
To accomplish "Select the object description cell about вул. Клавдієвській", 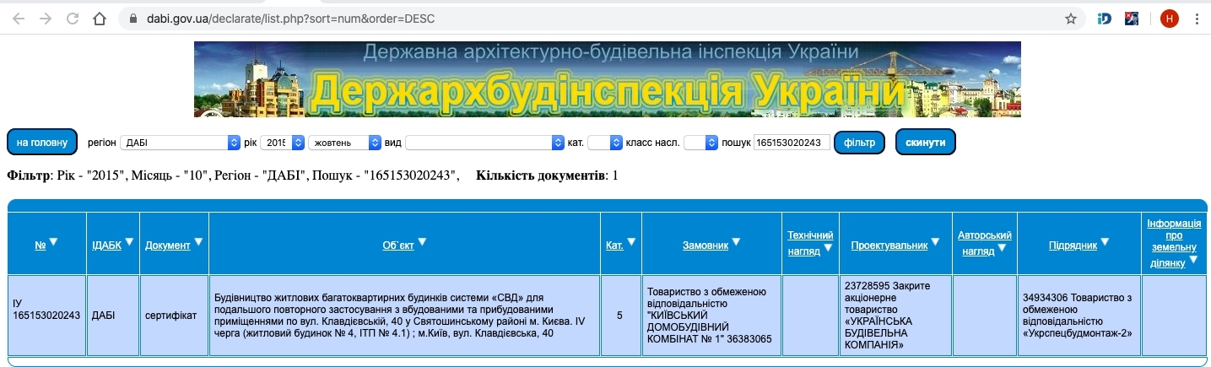I will tap(405, 316).
